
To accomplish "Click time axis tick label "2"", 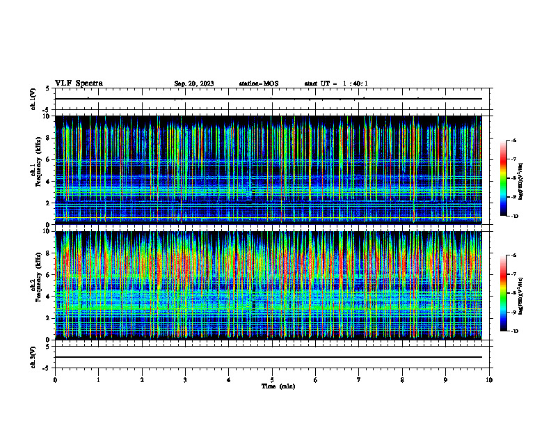I will point(142,380).
